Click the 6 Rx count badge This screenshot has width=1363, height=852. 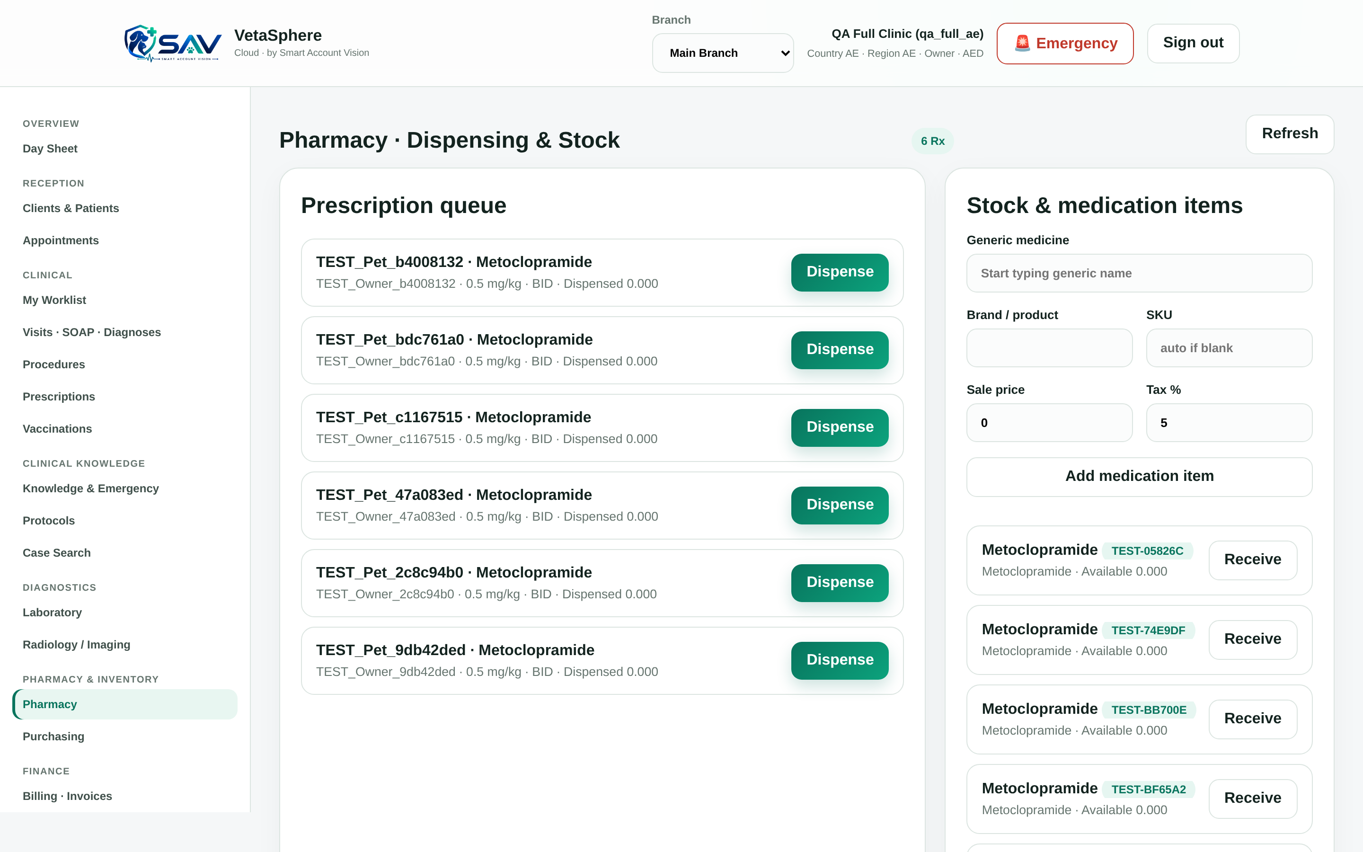(x=932, y=142)
